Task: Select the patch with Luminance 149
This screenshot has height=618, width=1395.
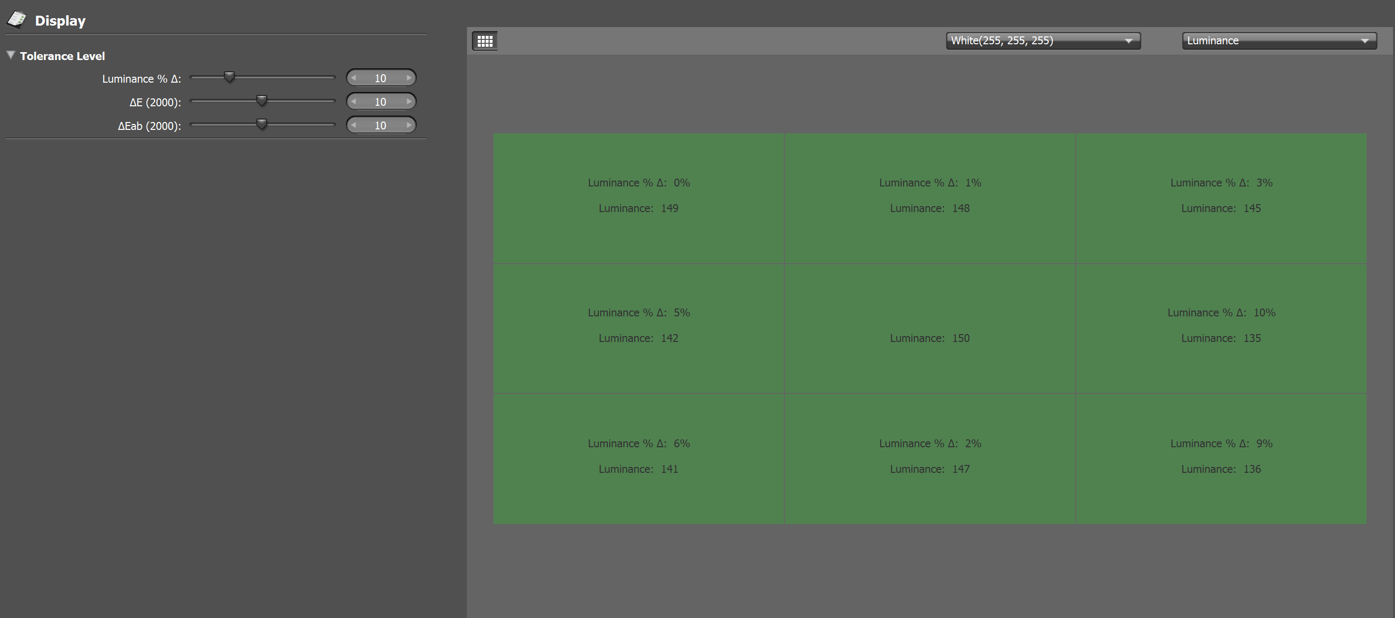Action: [x=638, y=198]
